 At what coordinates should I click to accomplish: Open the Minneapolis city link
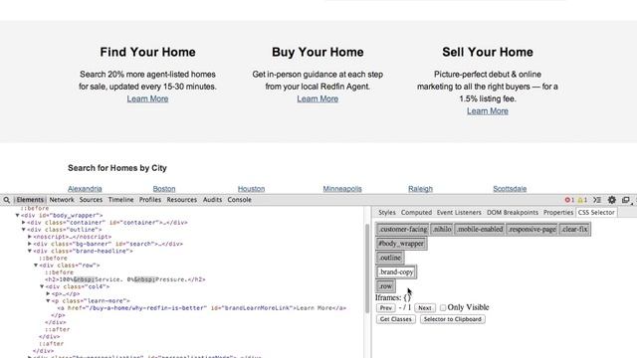click(x=342, y=189)
